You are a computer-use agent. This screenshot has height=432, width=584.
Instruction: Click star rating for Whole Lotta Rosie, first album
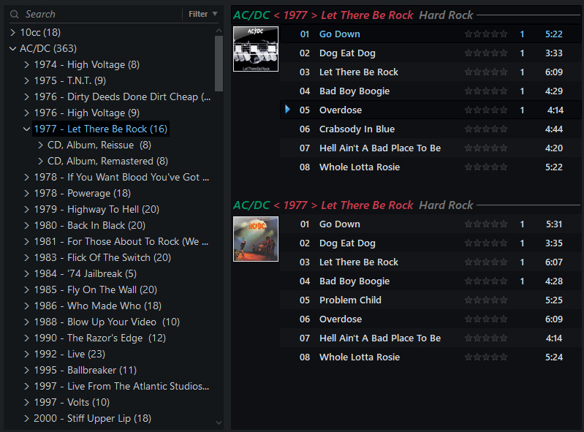pos(485,167)
